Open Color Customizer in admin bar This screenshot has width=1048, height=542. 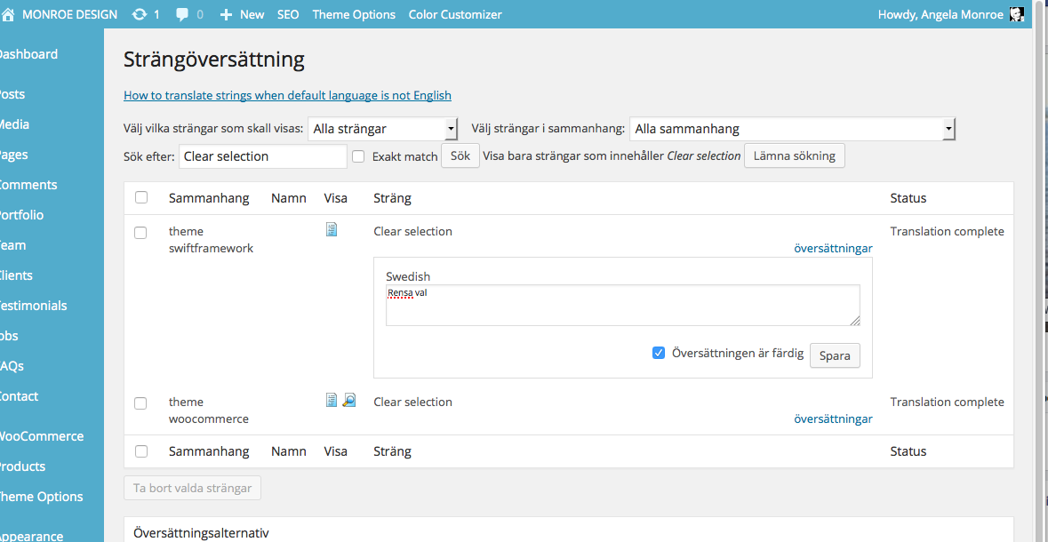coord(455,14)
